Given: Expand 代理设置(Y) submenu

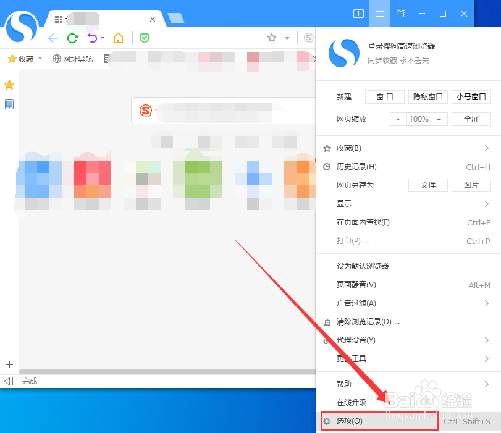Looking at the screenshot, I should (408, 340).
